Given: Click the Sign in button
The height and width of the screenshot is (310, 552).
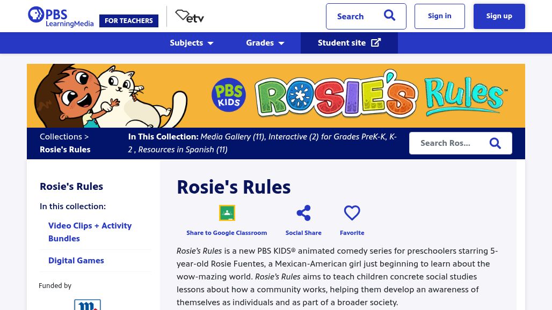Looking at the screenshot, I should [439, 16].
